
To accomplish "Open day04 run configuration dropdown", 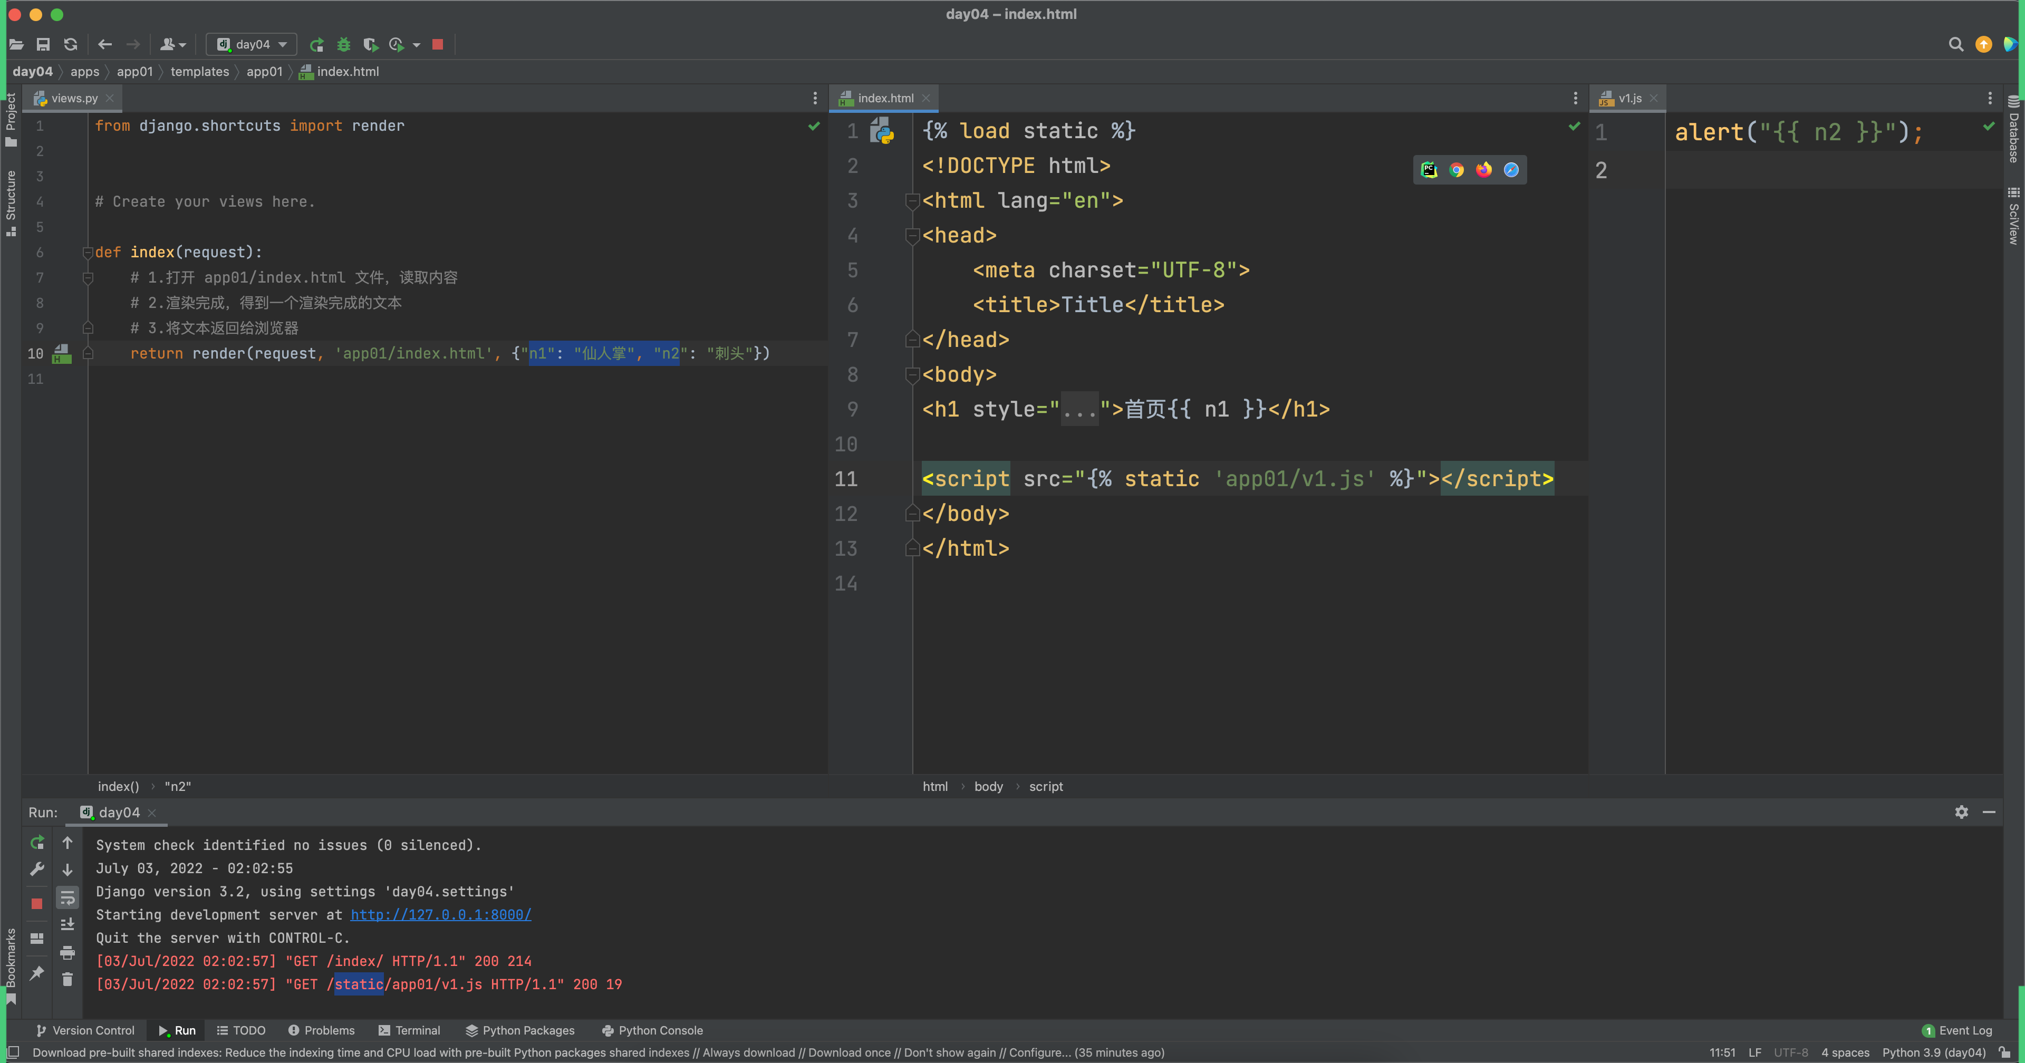I will (x=252, y=45).
